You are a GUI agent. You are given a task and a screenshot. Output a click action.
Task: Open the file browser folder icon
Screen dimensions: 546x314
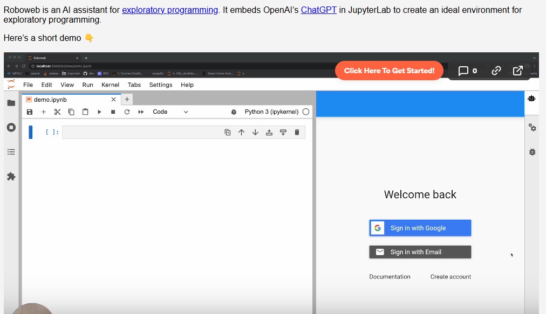(x=11, y=103)
